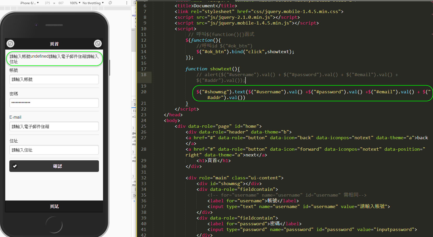The width and height of the screenshot is (433, 237).
Task: Open the iPhone 6 device dropdown
Action: (29, 3)
